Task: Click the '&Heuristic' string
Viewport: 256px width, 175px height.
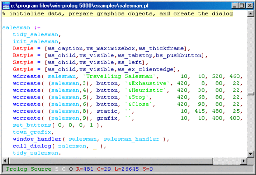Action: tap(146, 90)
